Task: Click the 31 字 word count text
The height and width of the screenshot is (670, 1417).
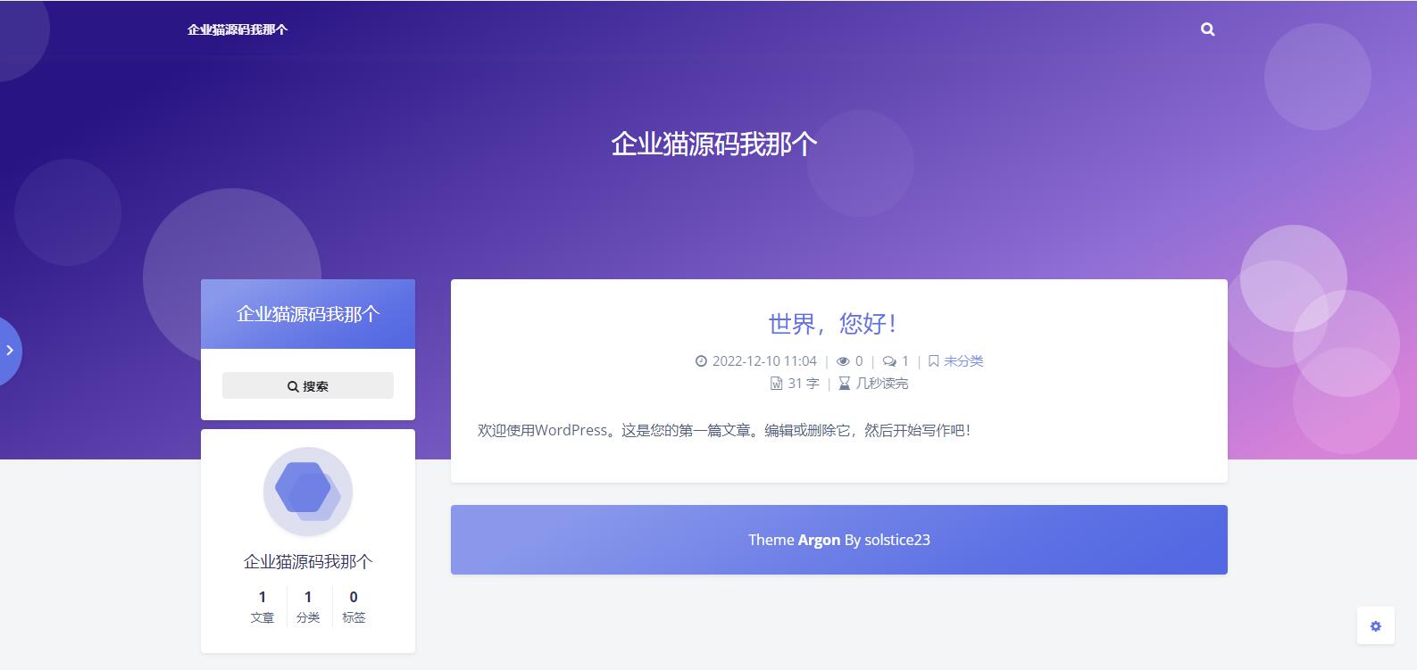Action: 804,384
